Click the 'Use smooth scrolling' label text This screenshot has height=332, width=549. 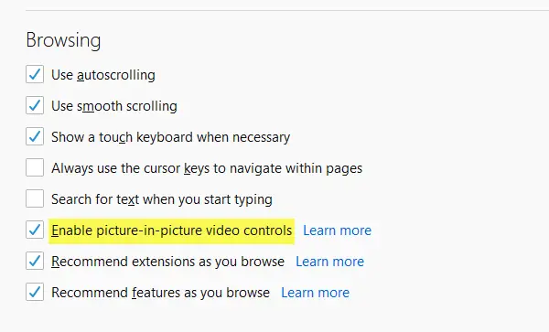(114, 106)
